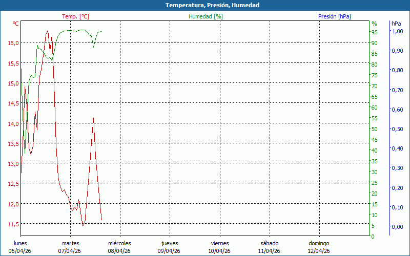Click the 1,00 tick on pressure axis
410x256 pixels.
coord(397,31)
